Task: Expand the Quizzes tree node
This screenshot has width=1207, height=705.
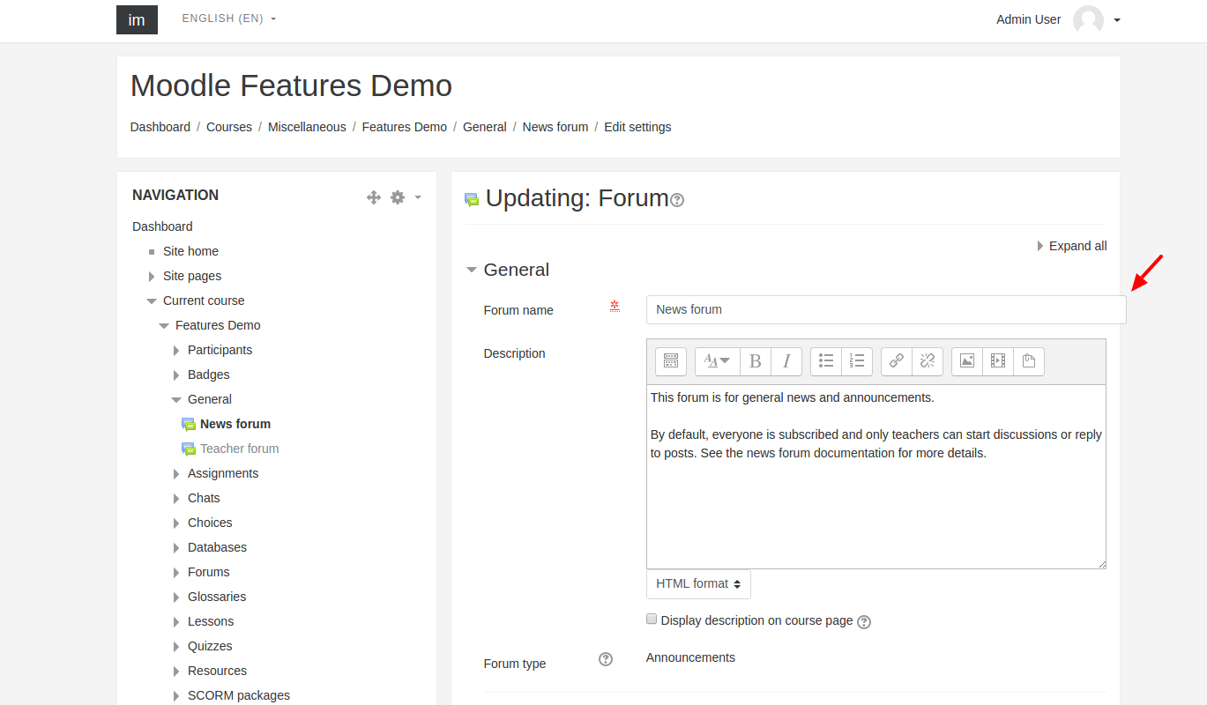Action: [x=176, y=646]
